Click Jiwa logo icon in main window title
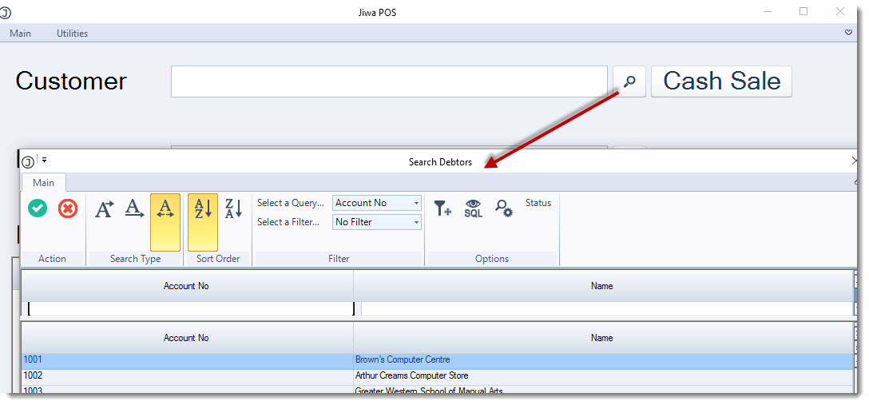Screen dimensions: 869x405 coord(6,12)
